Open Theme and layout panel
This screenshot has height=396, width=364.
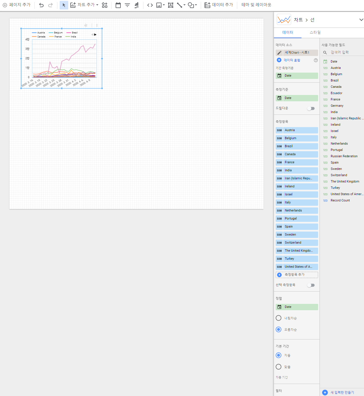[256, 5]
